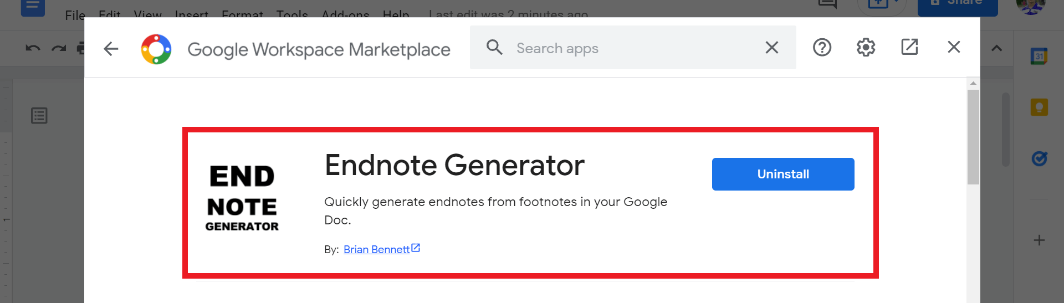1064x303 pixels.
Task: Clear the search field with the X
Action: pyautogui.click(x=772, y=48)
